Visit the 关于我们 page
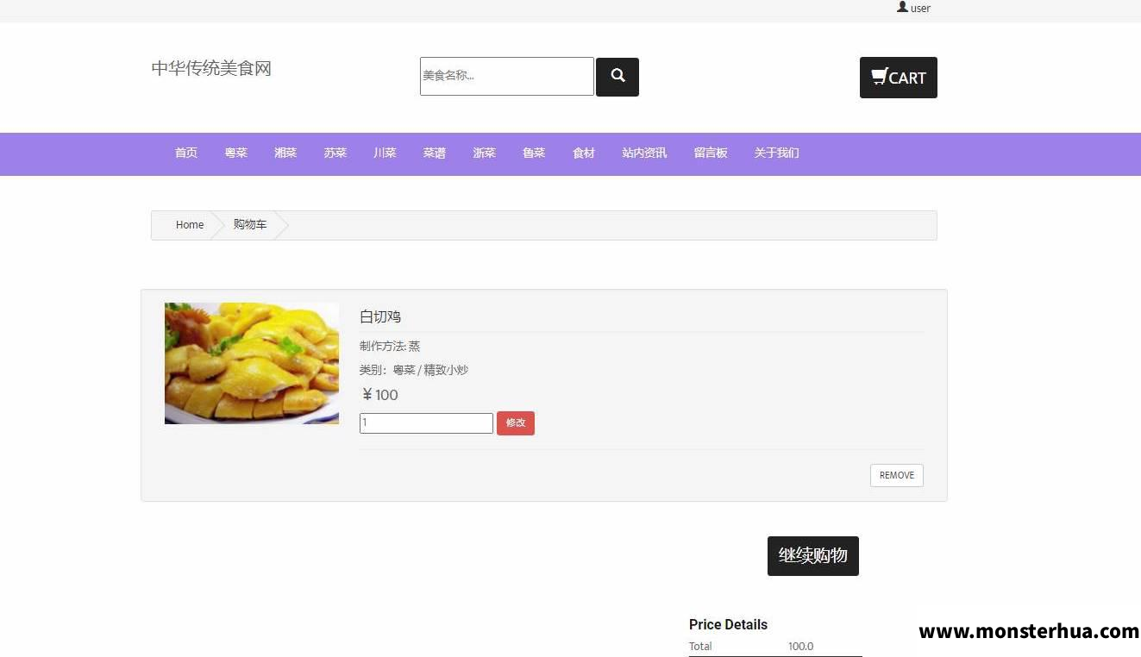The height and width of the screenshot is (657, 1141). (776, 153)
